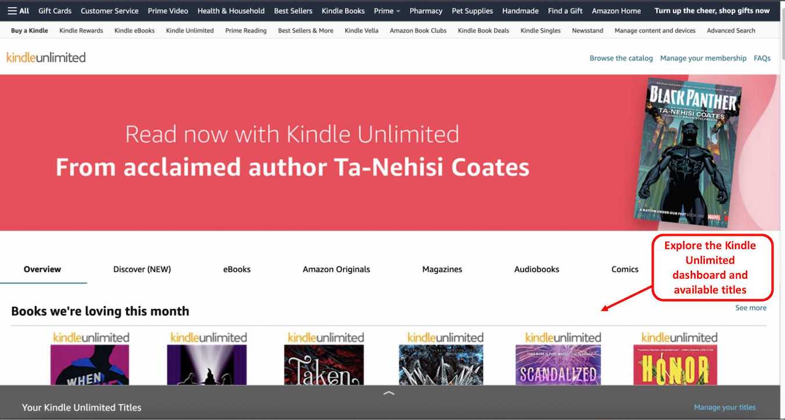785x420 pixels.
Task: Switch to the eBooks tab
Action: [237, 269]
